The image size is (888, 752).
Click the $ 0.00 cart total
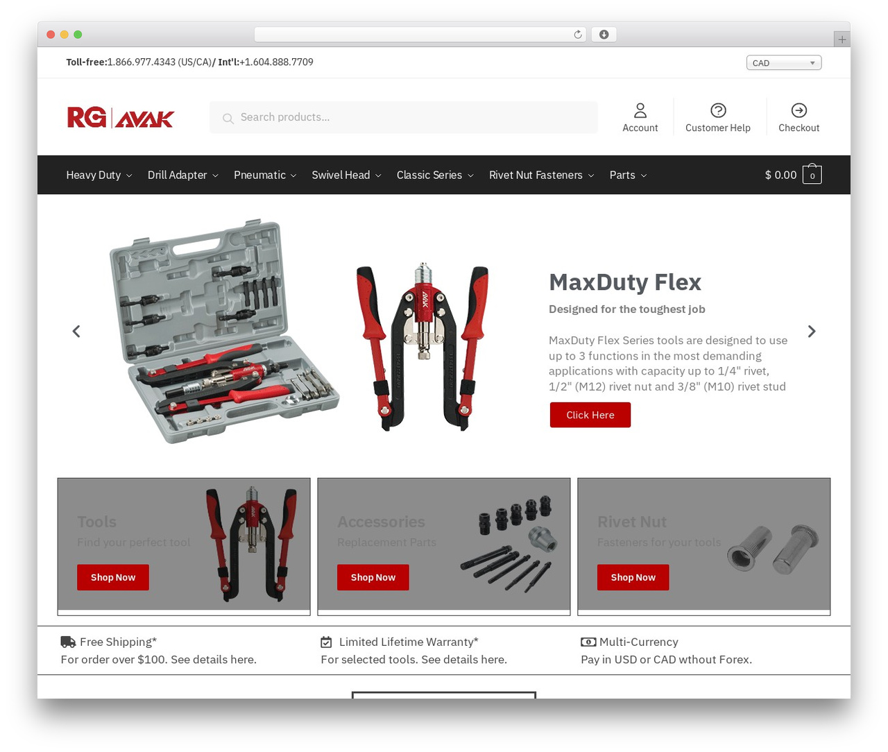coord(780,175)
